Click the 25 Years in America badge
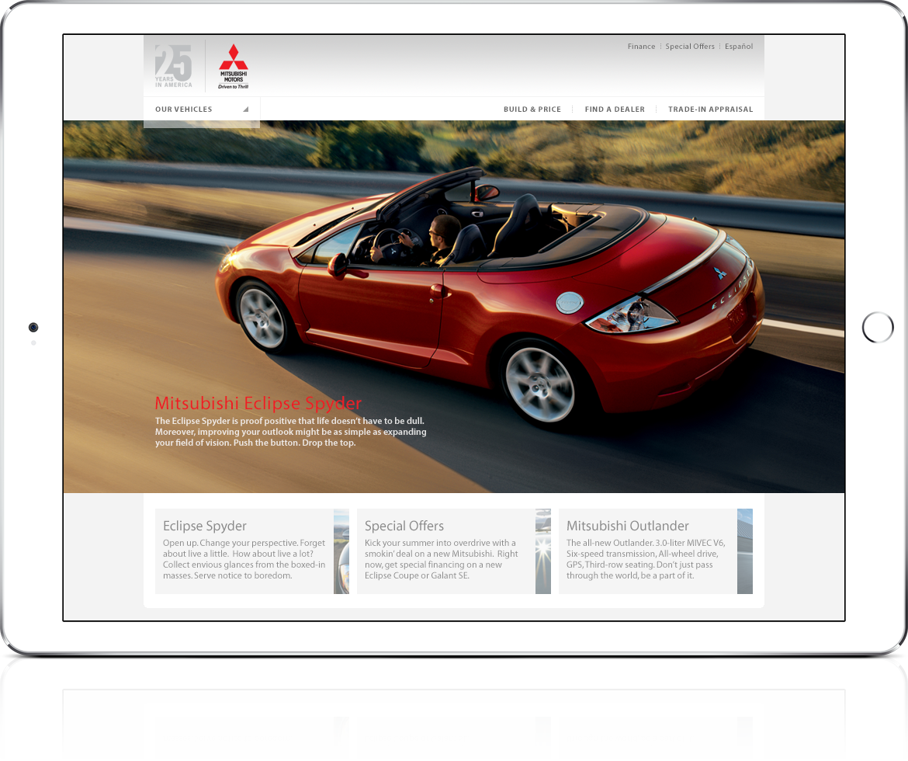The width and height of the screenshot is (908, 761). click(x=173, y=66)
